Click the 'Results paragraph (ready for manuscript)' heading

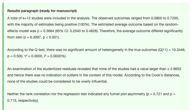42,11
